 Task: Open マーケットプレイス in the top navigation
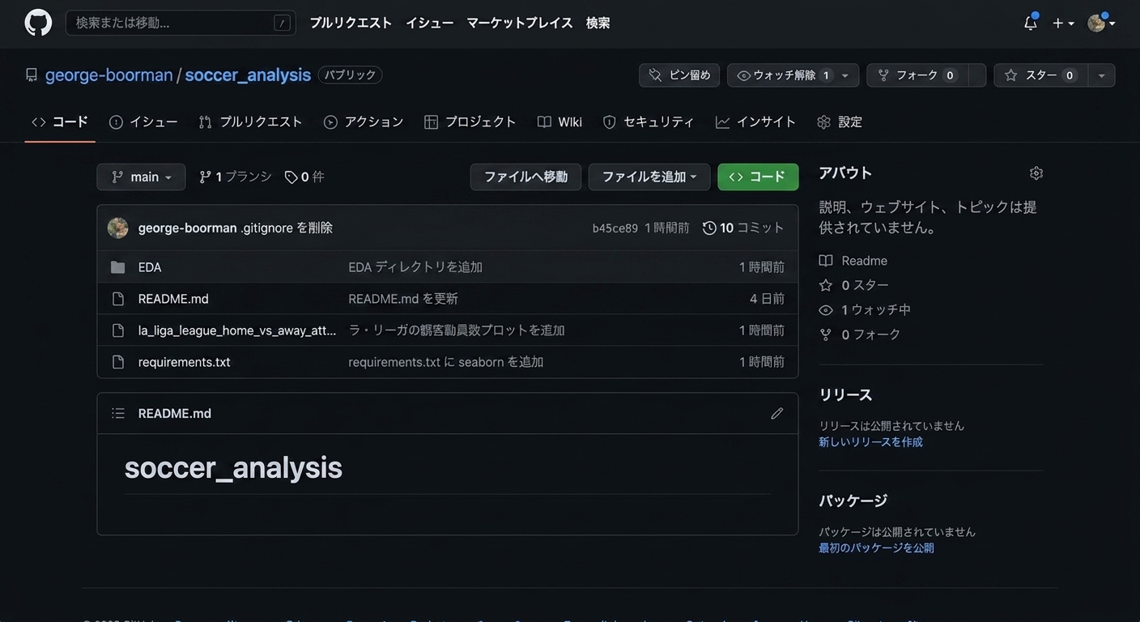coord(519,23)
